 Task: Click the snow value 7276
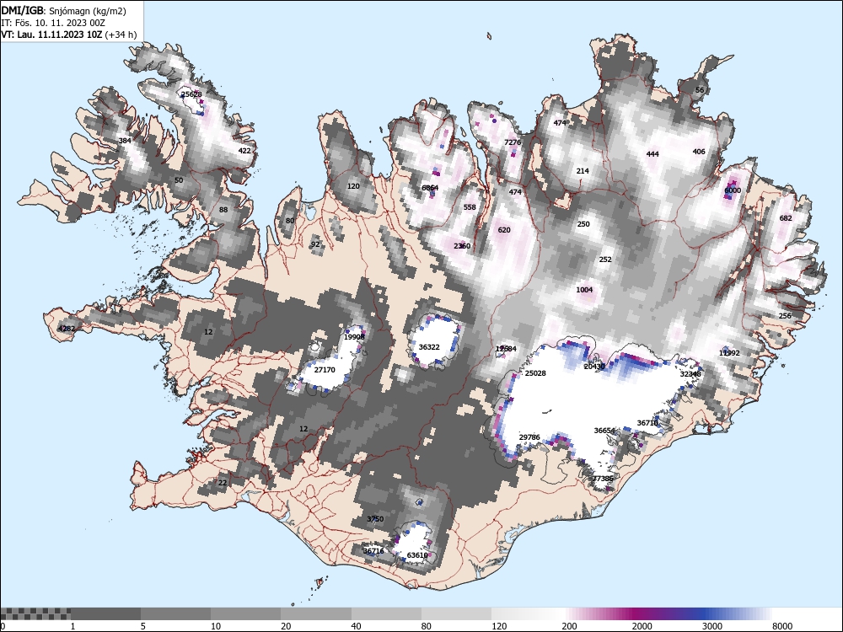(513, 142)
